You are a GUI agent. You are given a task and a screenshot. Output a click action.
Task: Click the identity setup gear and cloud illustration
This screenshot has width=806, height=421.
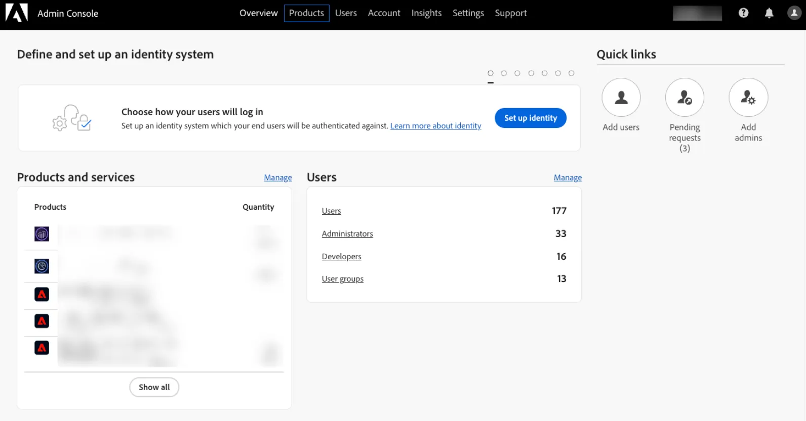point(71,118)
